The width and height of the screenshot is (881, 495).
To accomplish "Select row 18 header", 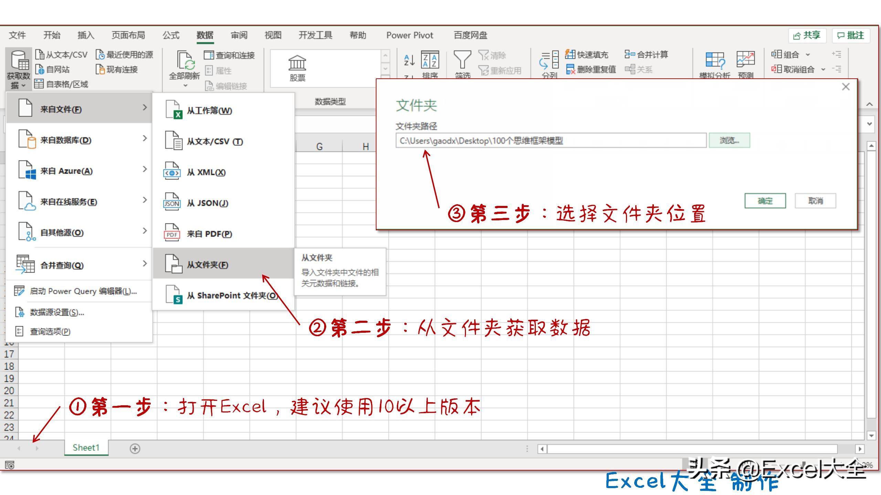I will coord(9,366).
